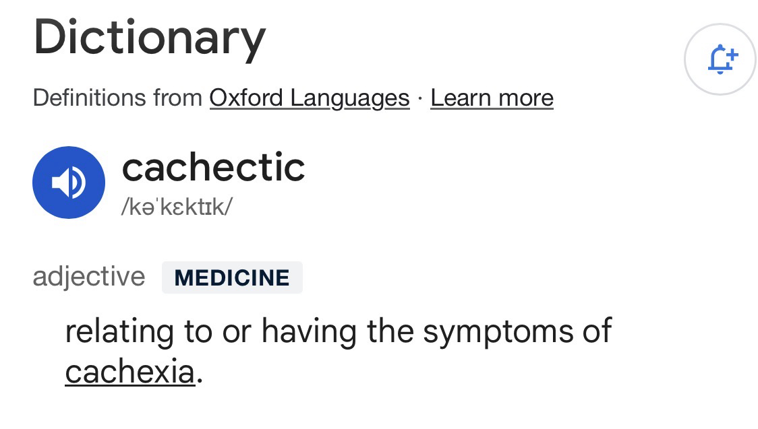Viewport: 758px width, 429px height.
Task: Tap the bell icon to add an alert
Action: coord(720,60)
